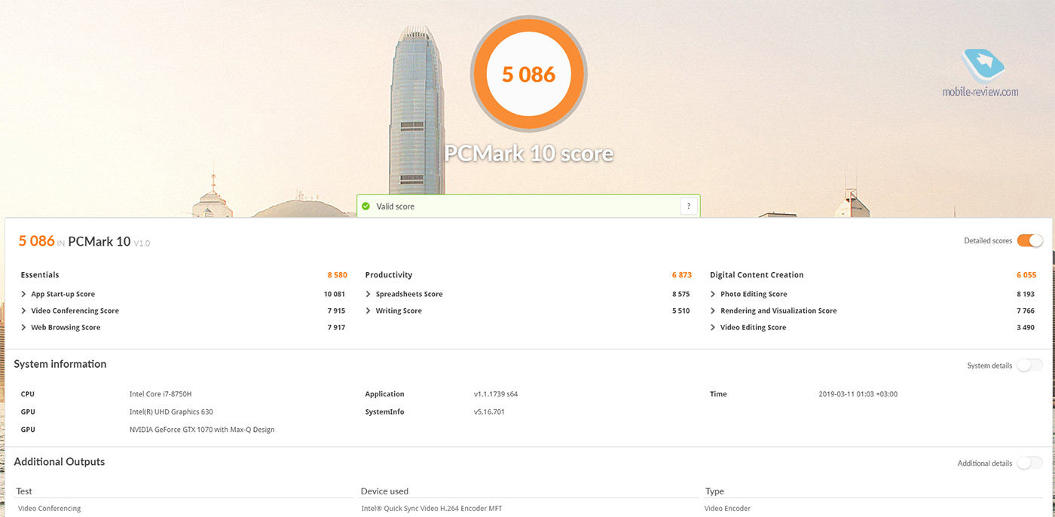The height and width of the screenshot is (517, 1055).
Task: Click the green valid score checkmark icon
Action: click(366, 206)
